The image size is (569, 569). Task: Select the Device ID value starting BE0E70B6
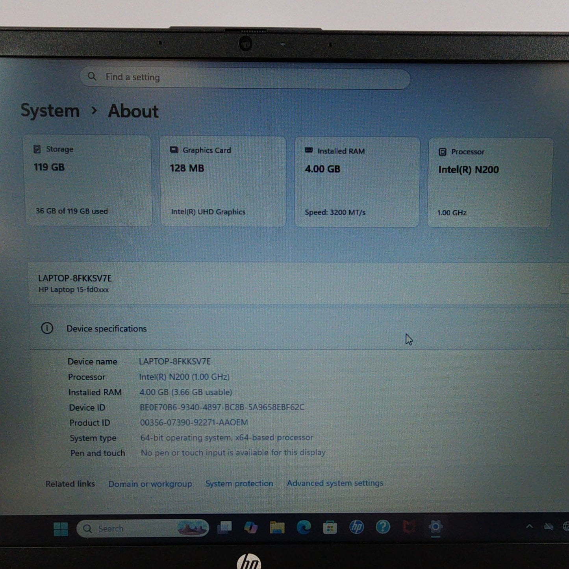(x=222, y=407)
